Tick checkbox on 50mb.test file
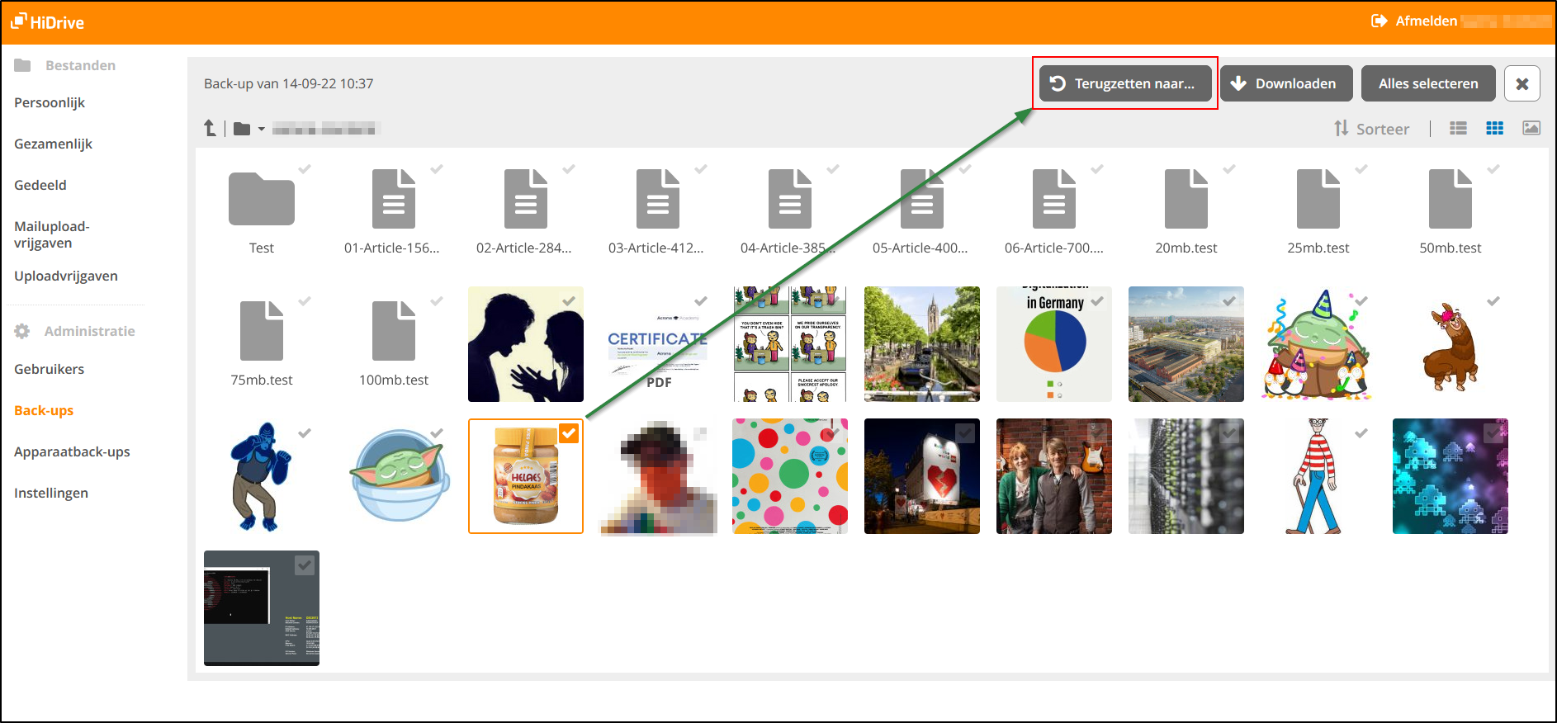 [1493, 169]
